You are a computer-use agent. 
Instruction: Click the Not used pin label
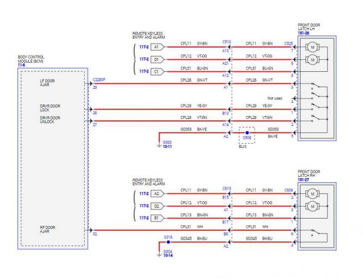click(275, 98)
